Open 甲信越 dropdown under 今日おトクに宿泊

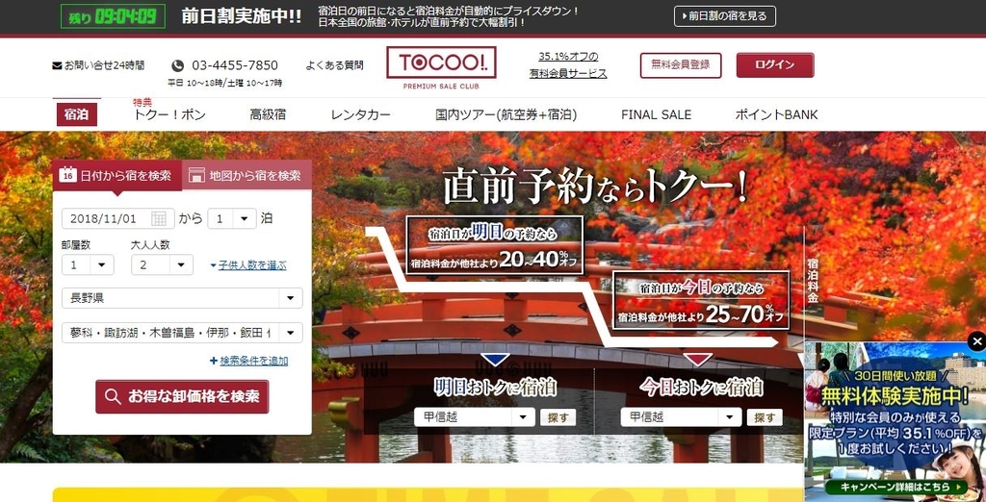pos(681,417)
